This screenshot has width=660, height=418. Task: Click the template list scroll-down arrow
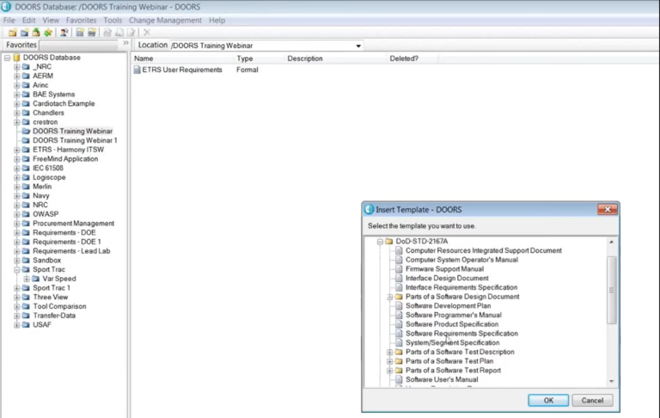(611, 381)
